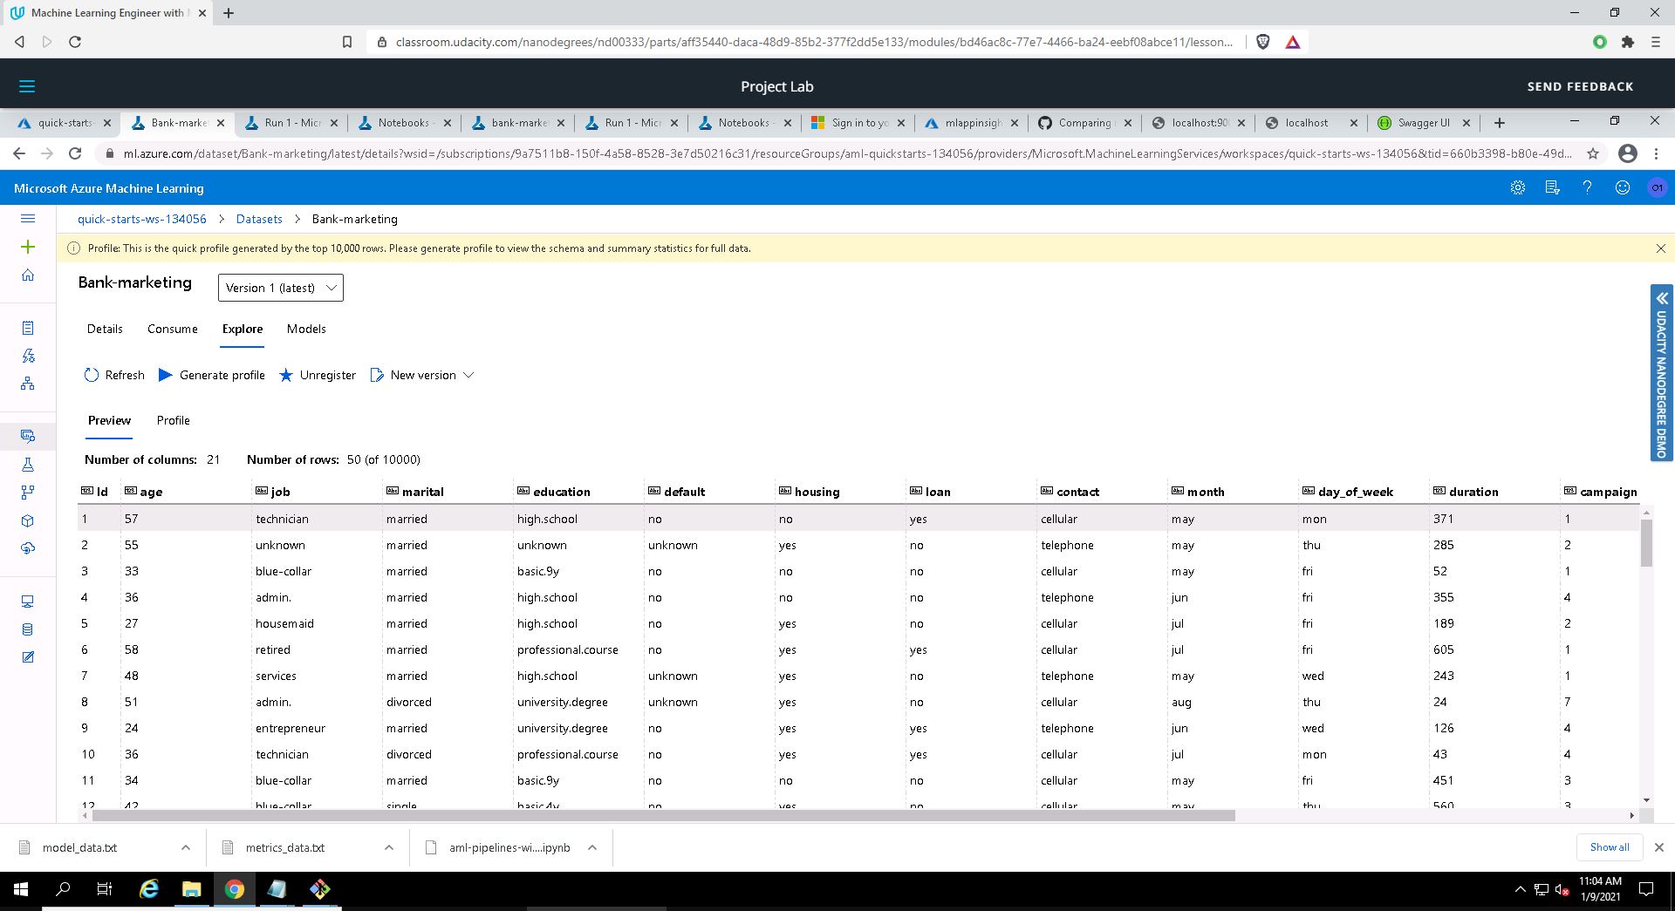Screen dimensions: 1675x911
Task: Click the Datastores cylinder icon in sidebar
Action: (x=28, y=629)
